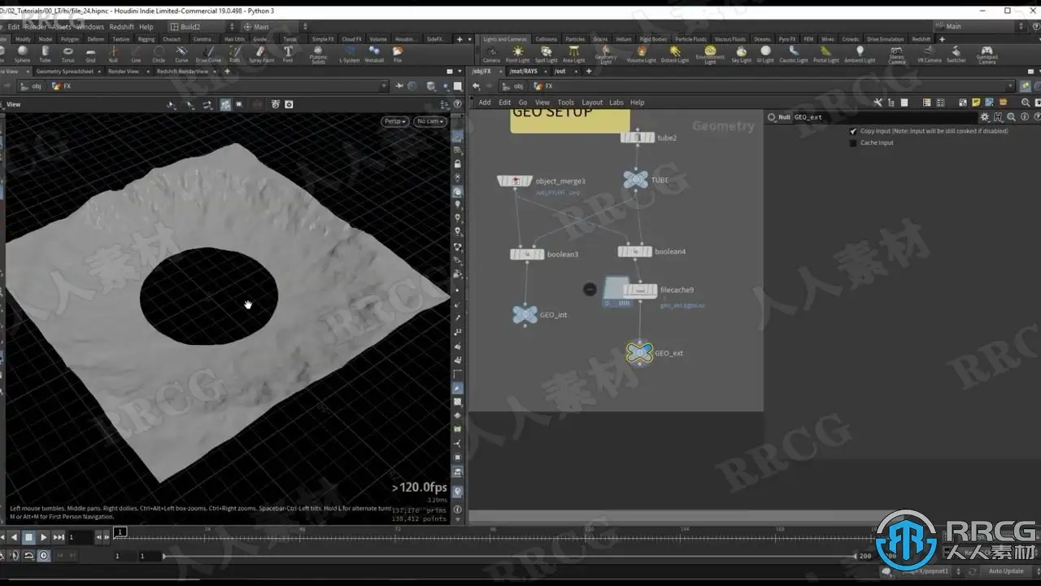Viewport: 1041px width, 586px height.
Task: Switch to the Geometry Spreadsheet tab
Action: coord(65,72)
